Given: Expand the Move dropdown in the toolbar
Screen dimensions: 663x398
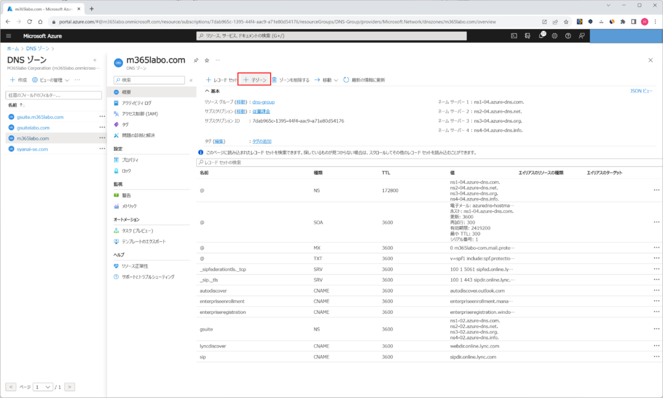Looking at the screenshot, I should tap(326, 80).
